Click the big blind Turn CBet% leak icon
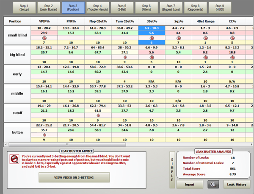Viewport: 254px width, 194px height. pos(125,57)
